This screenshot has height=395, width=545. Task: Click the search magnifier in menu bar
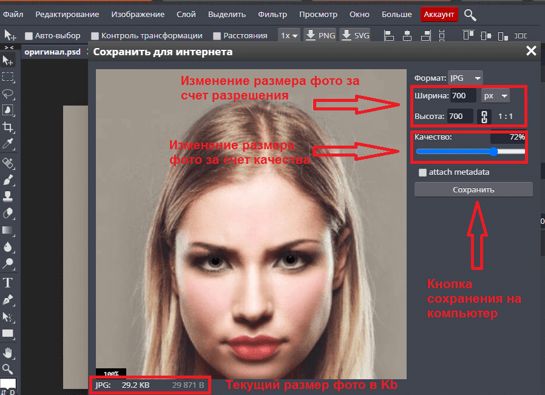[470, 15]
